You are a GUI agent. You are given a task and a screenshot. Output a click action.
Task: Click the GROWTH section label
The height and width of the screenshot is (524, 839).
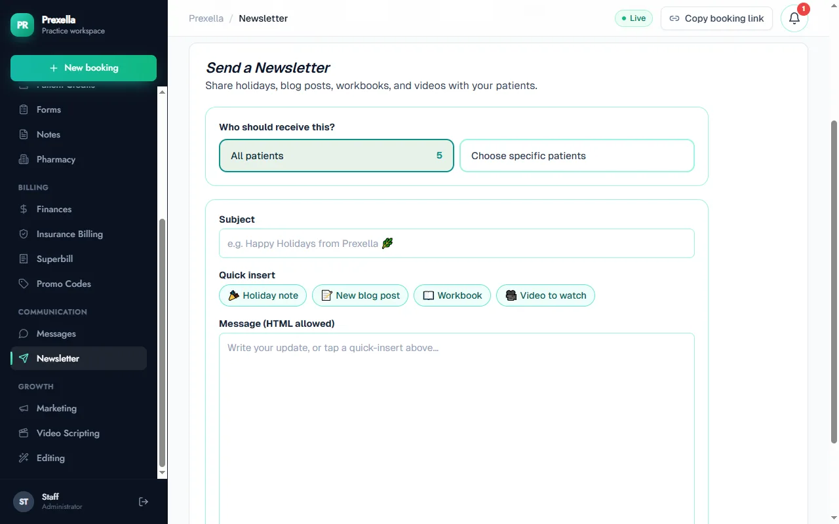[x=35, y=386]
